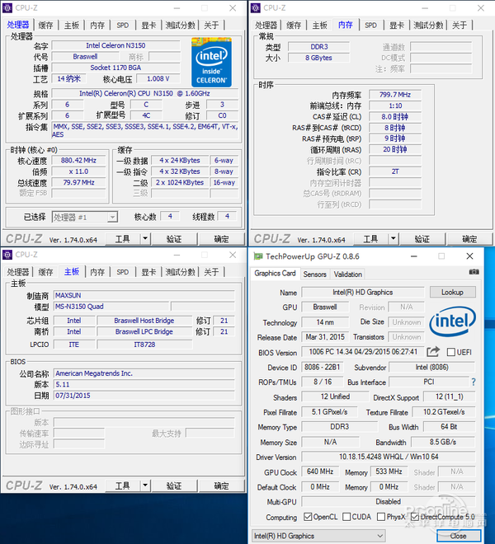The width and height of the screenshot is (495, 544).
Task: Click the BIOS export share icon
Action: point(433,352)
